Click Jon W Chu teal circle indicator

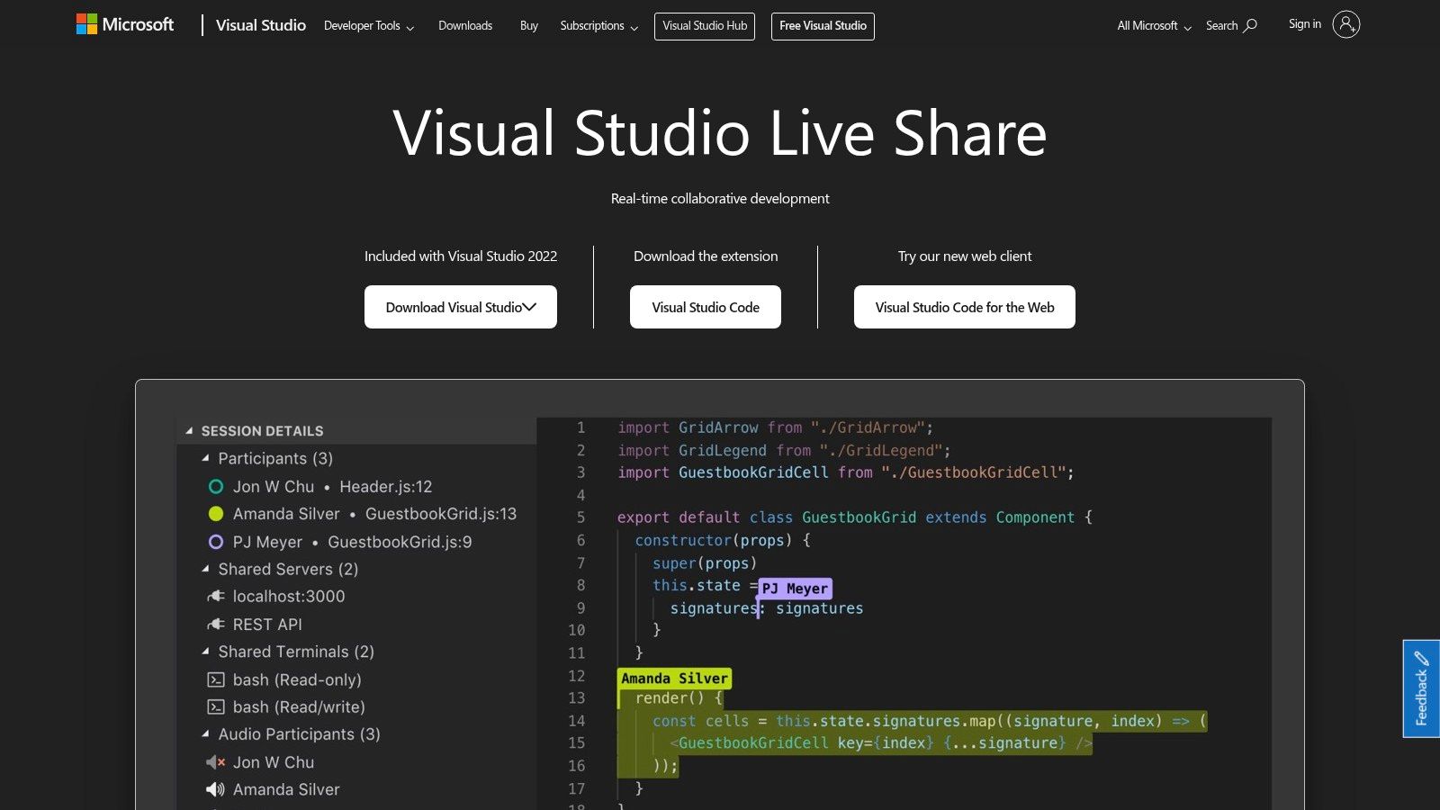[216, 486]
